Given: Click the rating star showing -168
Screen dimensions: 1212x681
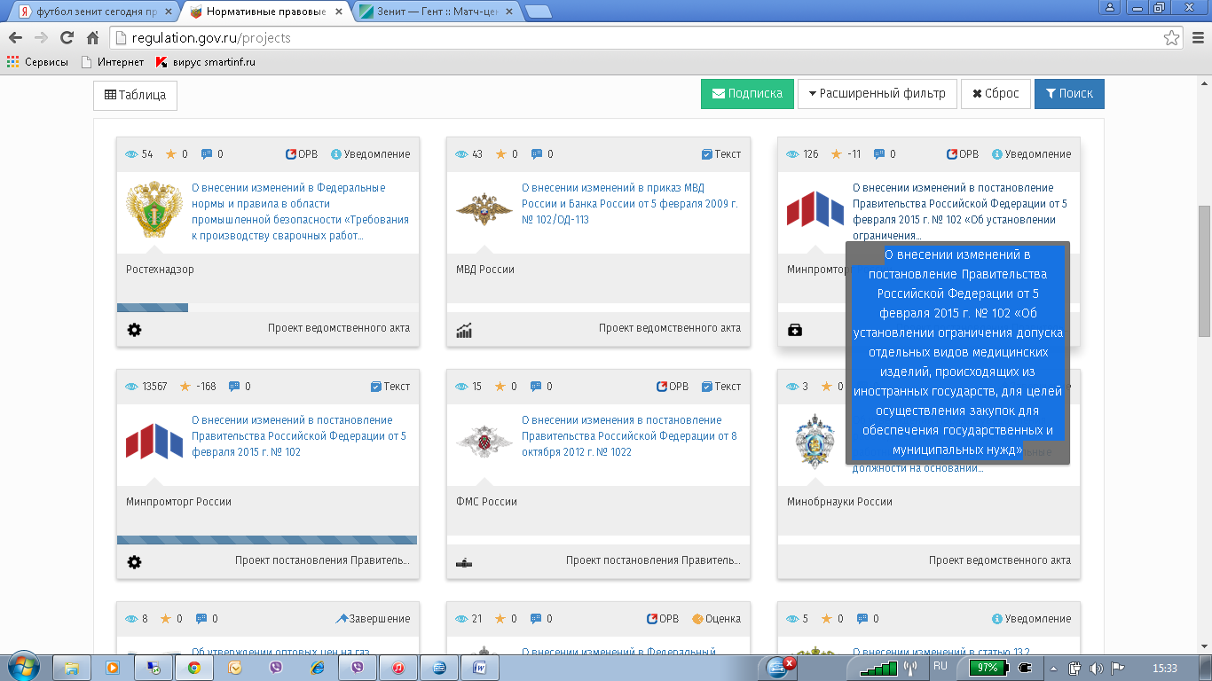Looking at the screenshot, I should (185, 387).
